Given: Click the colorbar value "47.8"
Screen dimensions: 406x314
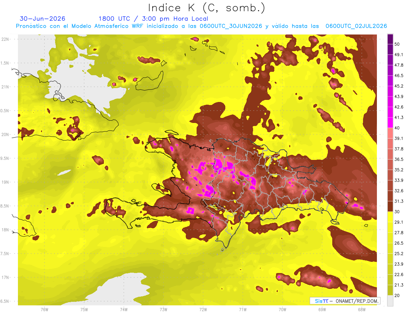Looking at the screenshot, I should [x=399, y=65].
